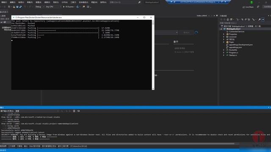Click the search magnifier icon in title bar

pyautogui.click(x=139, y=2)
